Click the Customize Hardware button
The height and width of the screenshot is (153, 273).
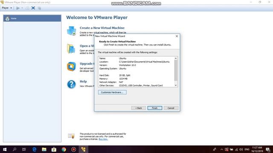tap(112, 92)
